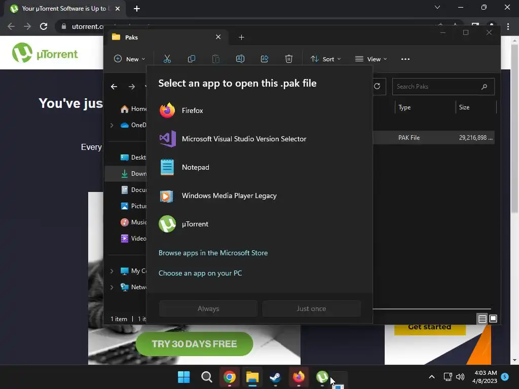Open the See more ellipsis menu
Screen dimensions: 519x389
[x=405, y=59]
